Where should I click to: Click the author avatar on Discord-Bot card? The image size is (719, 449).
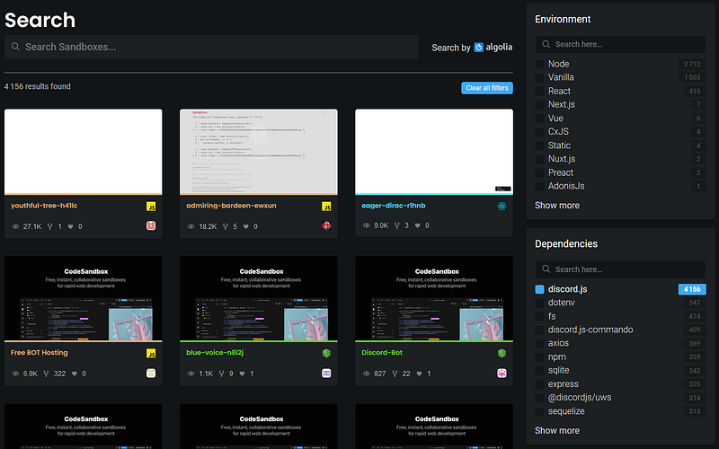pyautogui.click(x=502, y=374)
